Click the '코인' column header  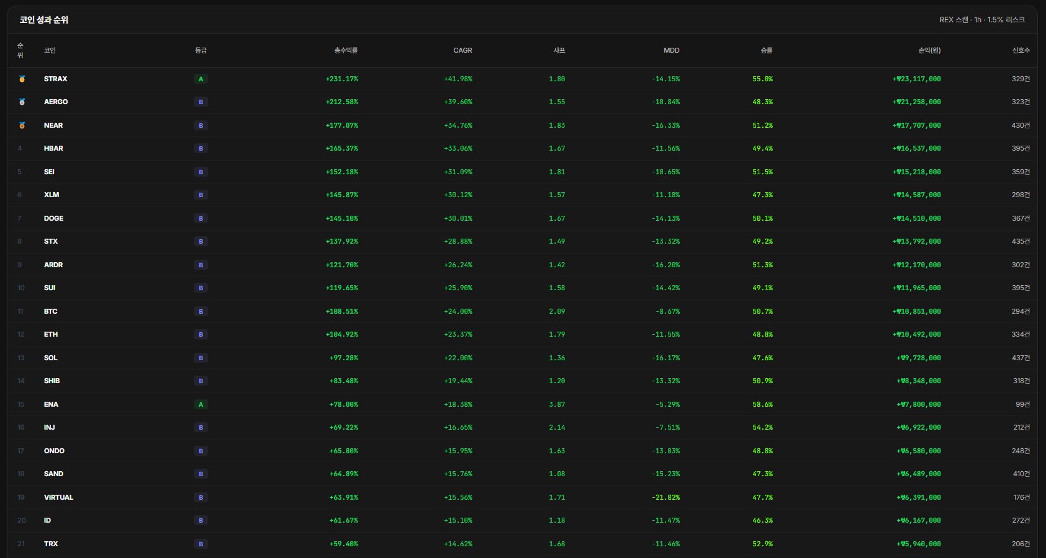point(50,50)
